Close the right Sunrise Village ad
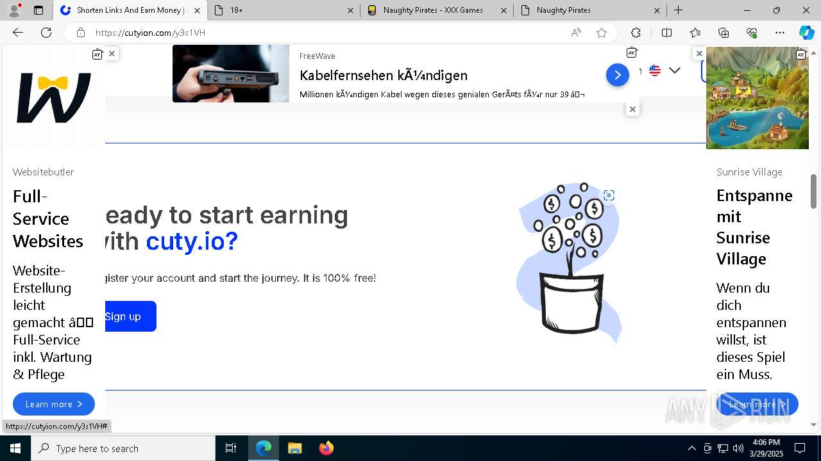Image resolution: width=821 pixels, height=461 pixels. point(699,54)
